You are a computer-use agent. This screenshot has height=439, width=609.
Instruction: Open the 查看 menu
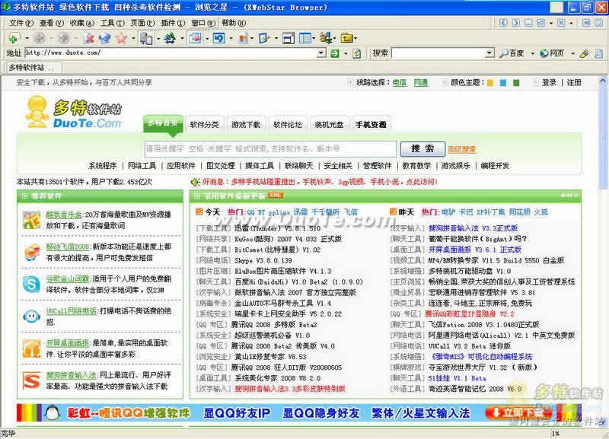tap(52, 23)
